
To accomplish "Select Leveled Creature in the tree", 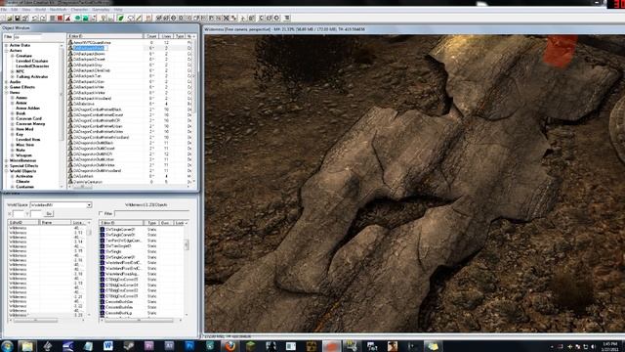I will pyautogui.click(x=32, y=61).
